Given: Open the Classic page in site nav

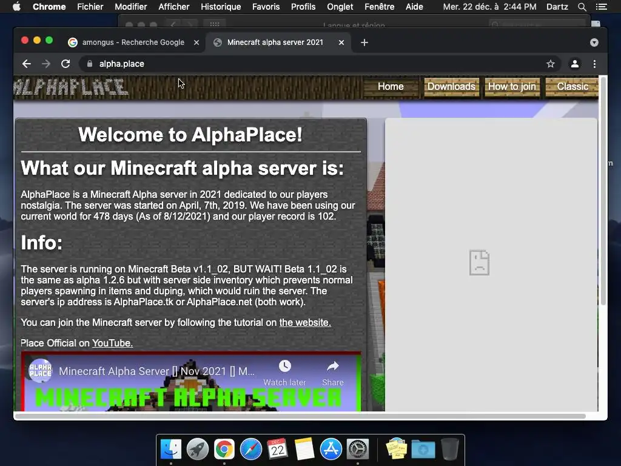Looking at the screenshot, I should pyautogui.click(x=572, y=87).
